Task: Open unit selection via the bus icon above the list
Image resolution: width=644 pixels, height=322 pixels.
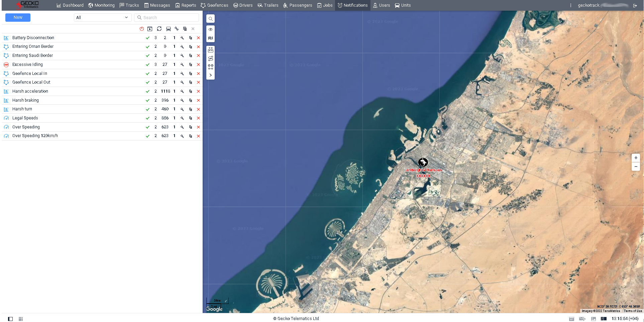Action: pyautogui.click(x=168, y=29)
